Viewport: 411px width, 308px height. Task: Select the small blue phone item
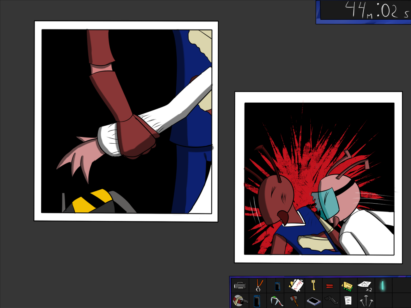tap(277, 286)
